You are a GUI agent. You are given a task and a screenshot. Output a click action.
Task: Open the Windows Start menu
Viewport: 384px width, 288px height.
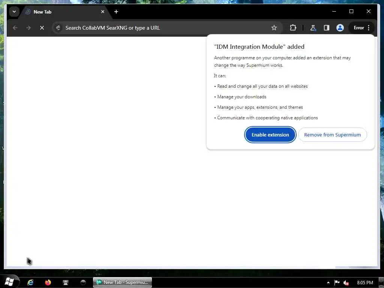pyautogui.click(x=9, y=282)
